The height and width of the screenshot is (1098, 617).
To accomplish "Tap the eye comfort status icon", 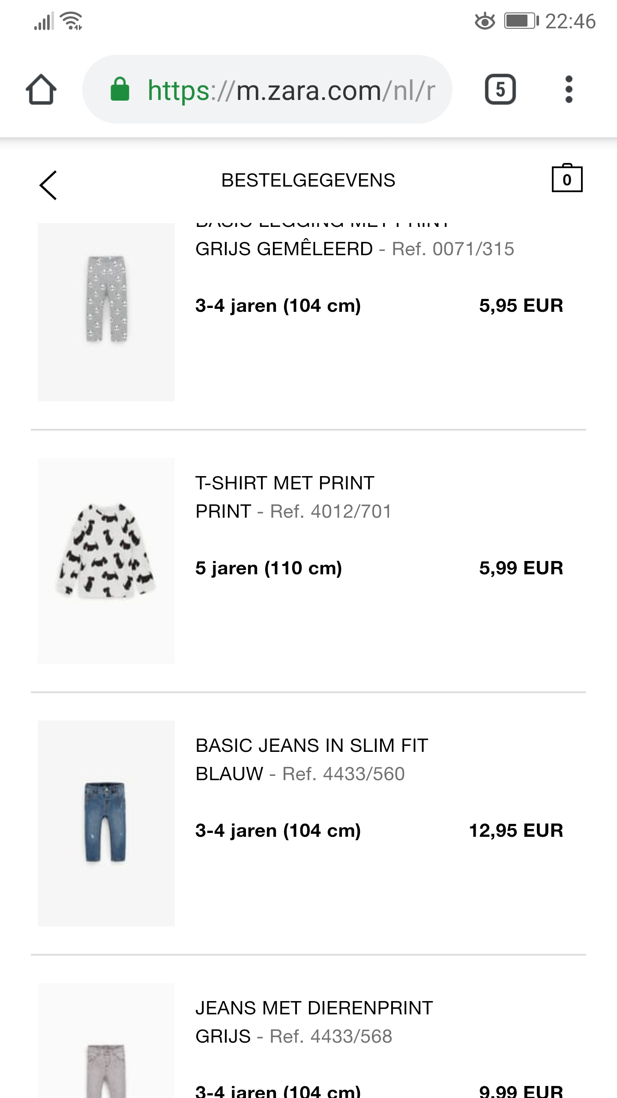I will [485, 21].
